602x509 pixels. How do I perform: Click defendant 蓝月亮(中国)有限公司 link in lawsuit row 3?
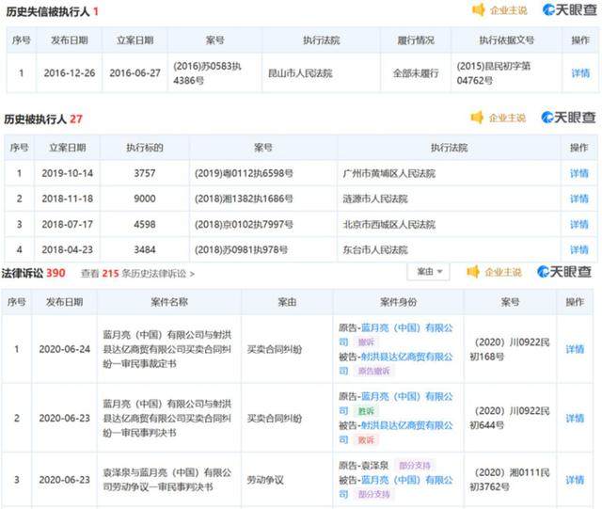click(x=406, y=480)
